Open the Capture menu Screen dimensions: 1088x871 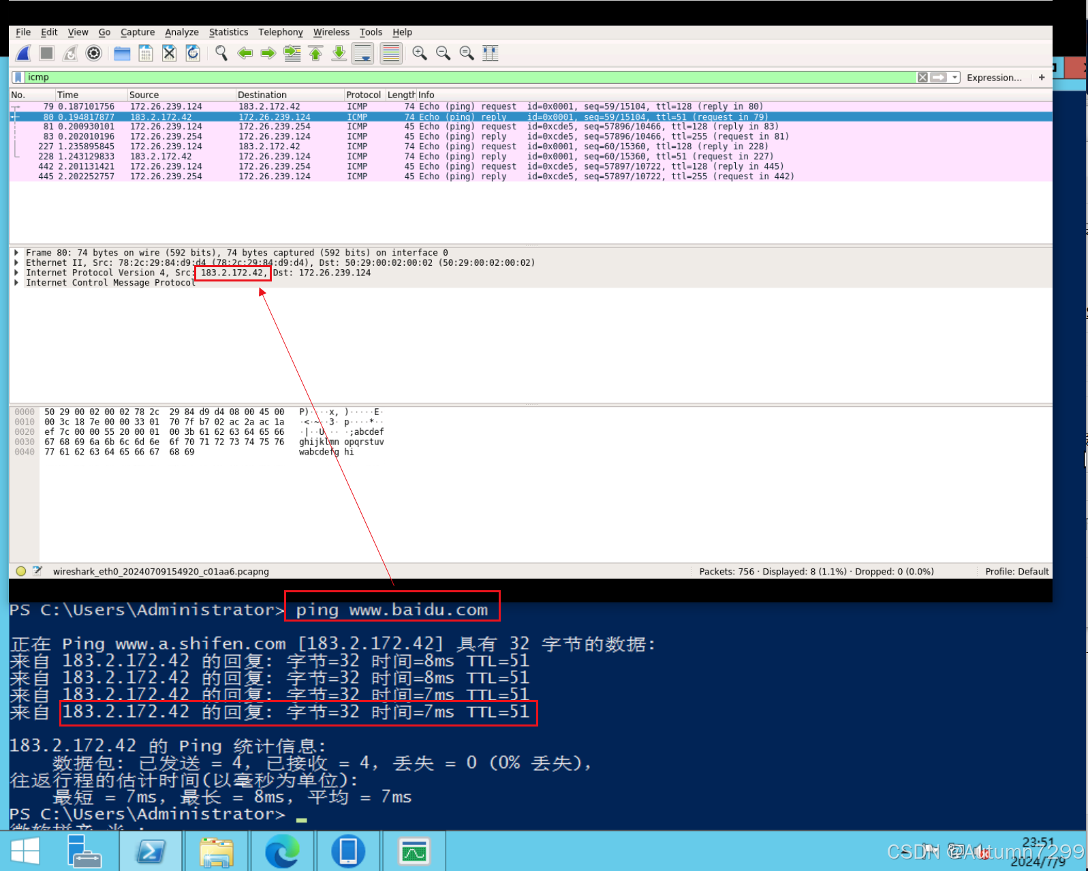click(x=138, y=32)
